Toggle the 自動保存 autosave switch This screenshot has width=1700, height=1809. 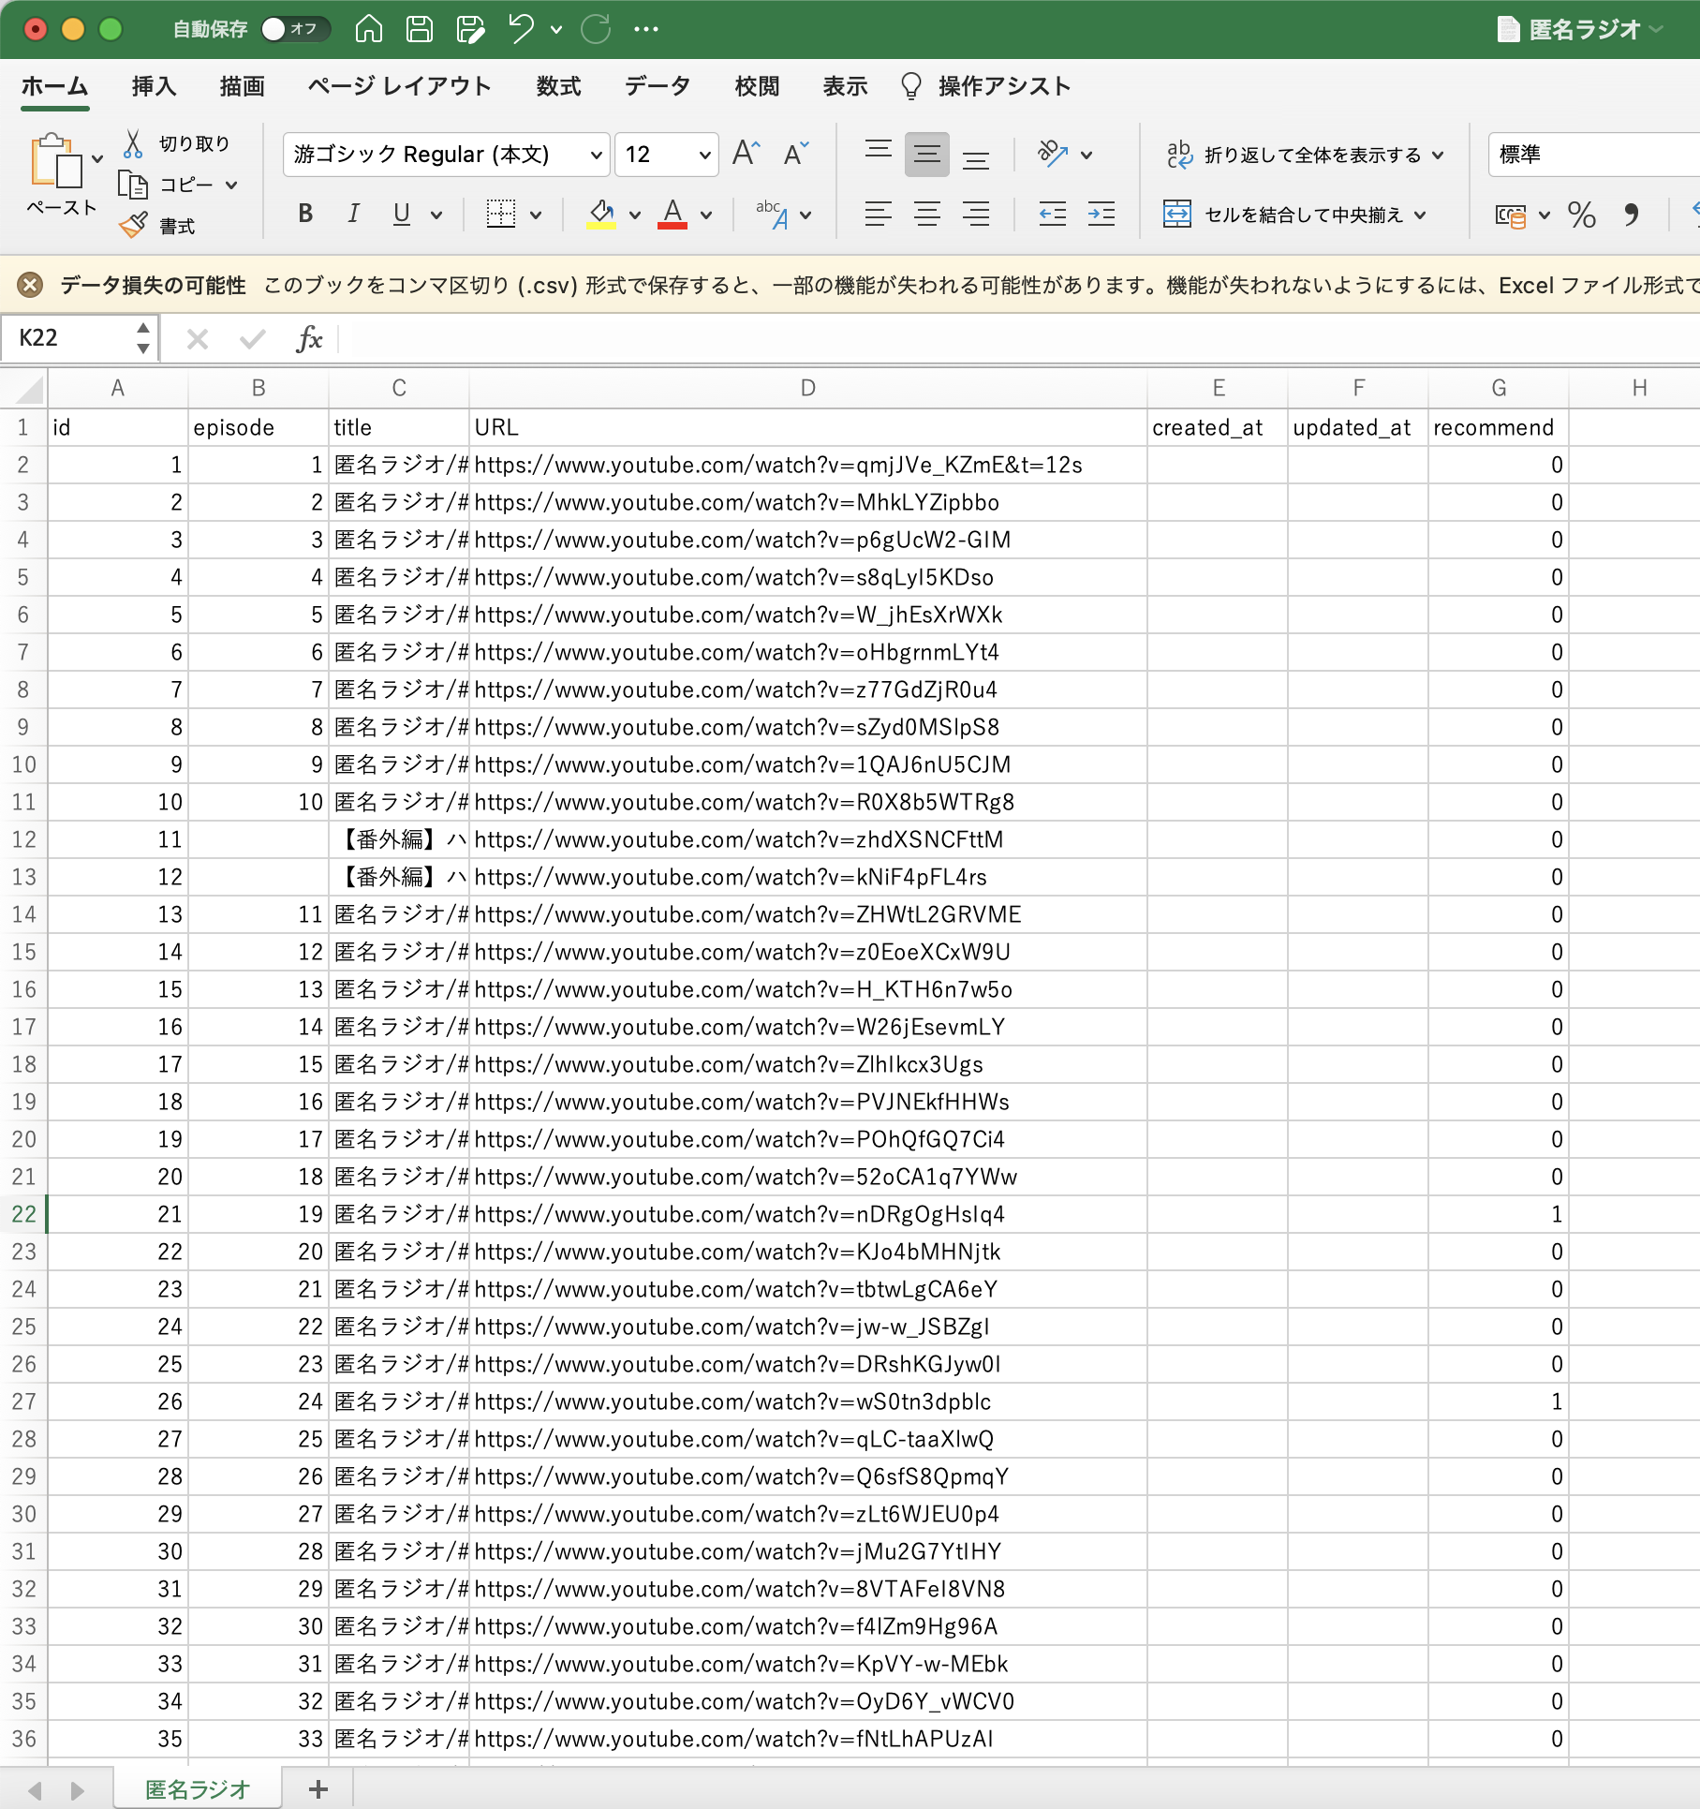click(295, 29)
